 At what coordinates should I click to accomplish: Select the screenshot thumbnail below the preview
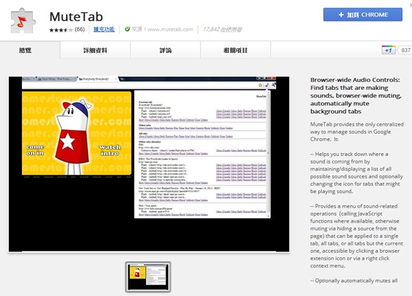click(x=148, y=277)
